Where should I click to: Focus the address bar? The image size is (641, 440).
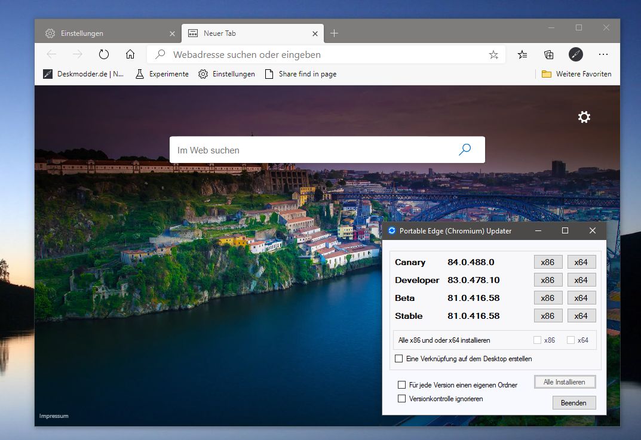(326, 55)
